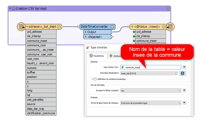Select the suffixe attribute
This screenshot has width=200, height=121.
pos(41,72)
